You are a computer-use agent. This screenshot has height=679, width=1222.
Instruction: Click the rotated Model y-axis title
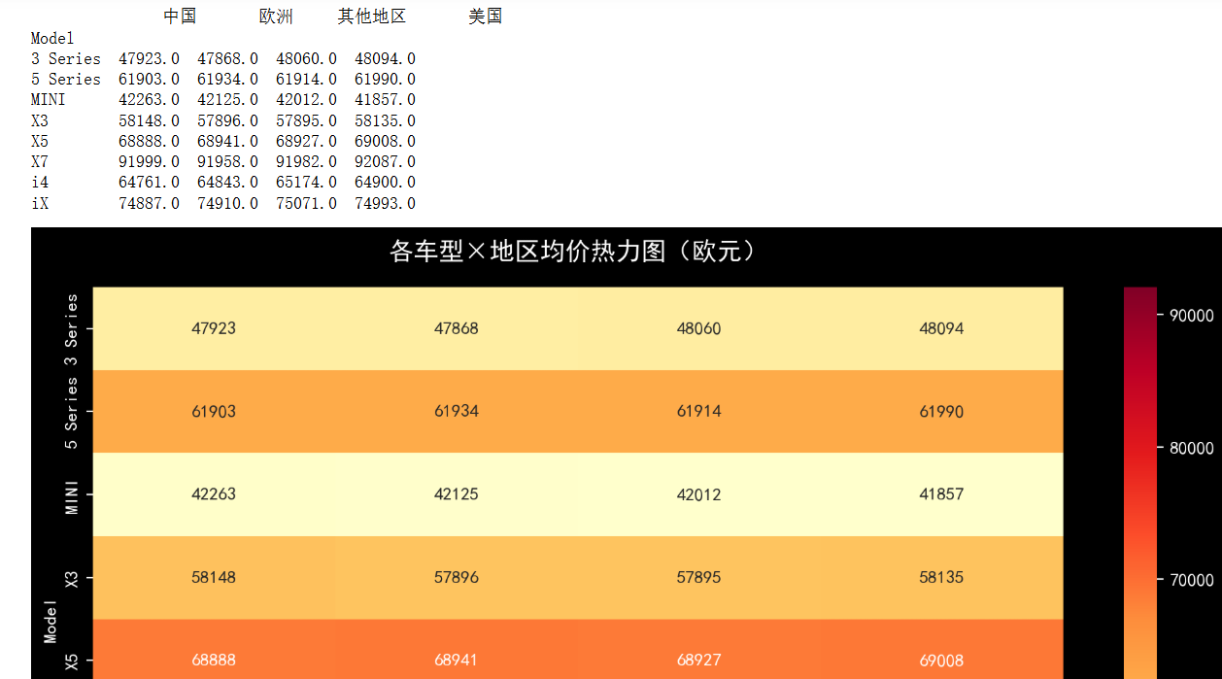[51, 621]
